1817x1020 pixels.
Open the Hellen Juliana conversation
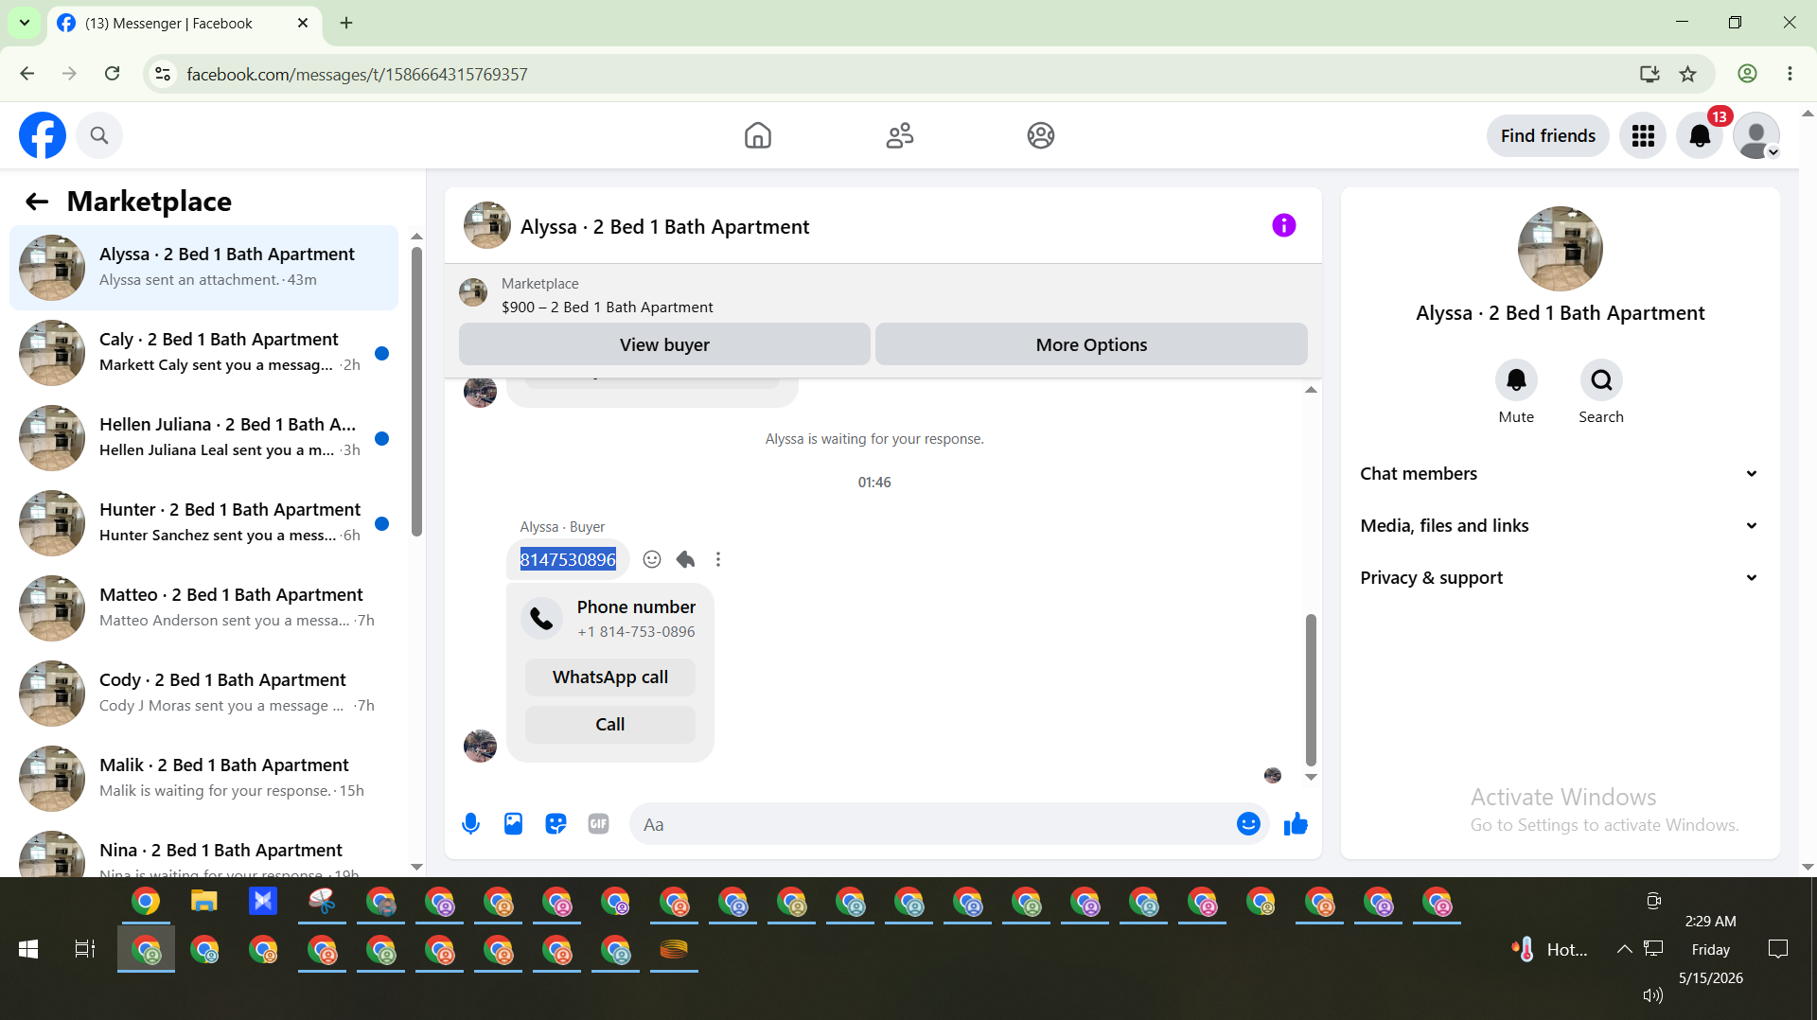[203, 438]
